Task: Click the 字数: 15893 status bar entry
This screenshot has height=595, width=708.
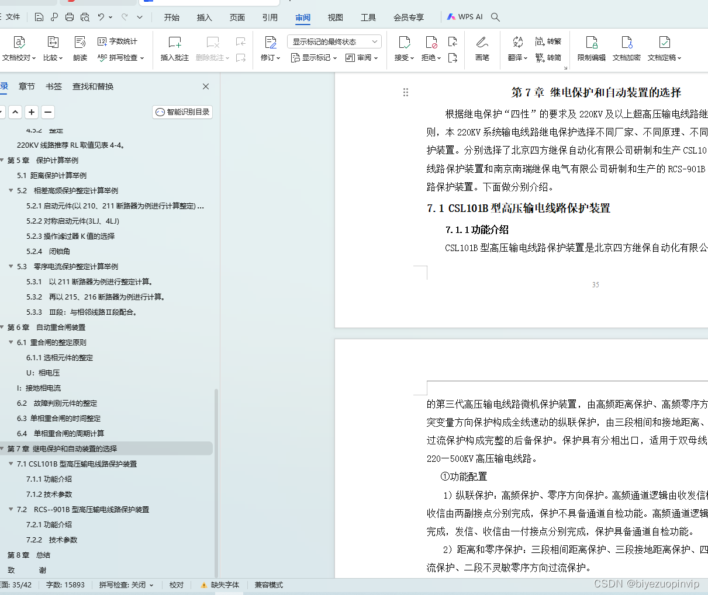Action: pos(65,584)
